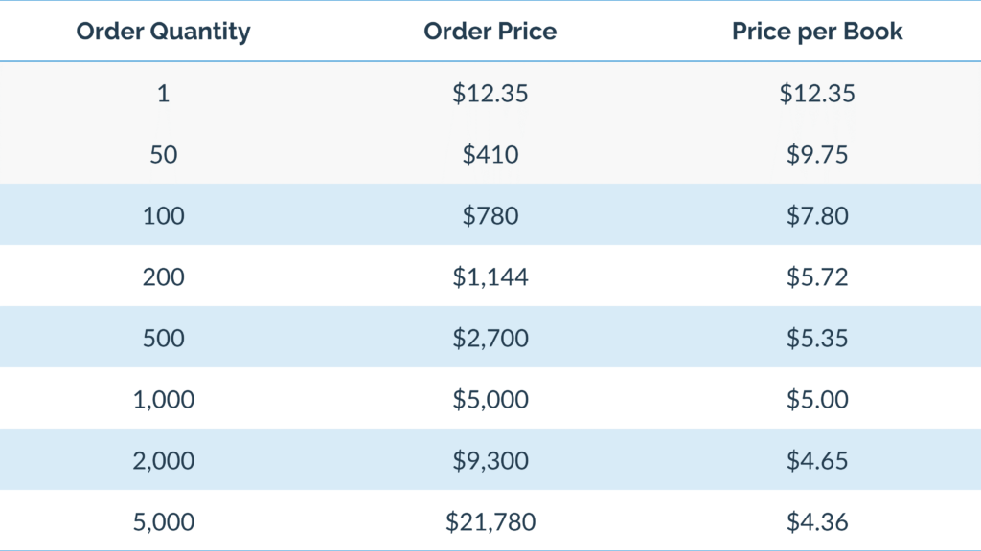This screenshot has height=551, width=981.
Task: Select the quantity 100 cell
Action: pos(163,215)
